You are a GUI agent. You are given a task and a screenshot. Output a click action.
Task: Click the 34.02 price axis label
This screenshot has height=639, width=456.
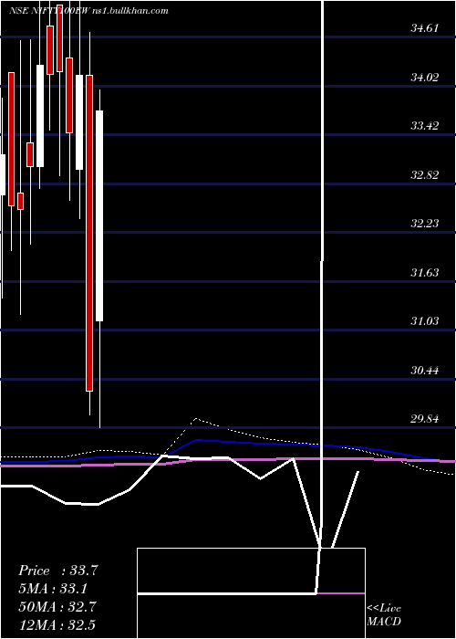pyautogui.click(x=425, y=77)
